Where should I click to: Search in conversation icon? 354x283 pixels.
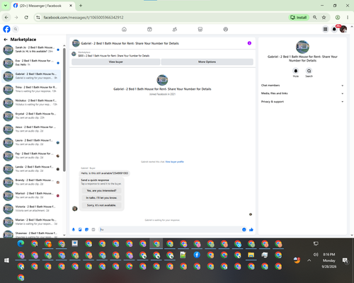click(309, 71)
